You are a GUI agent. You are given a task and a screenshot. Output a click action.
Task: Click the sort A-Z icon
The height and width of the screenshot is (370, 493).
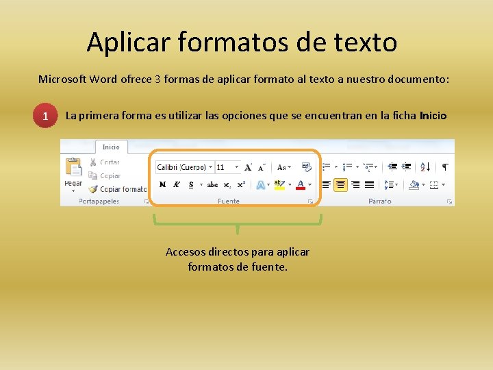click(x=425, y=166)
